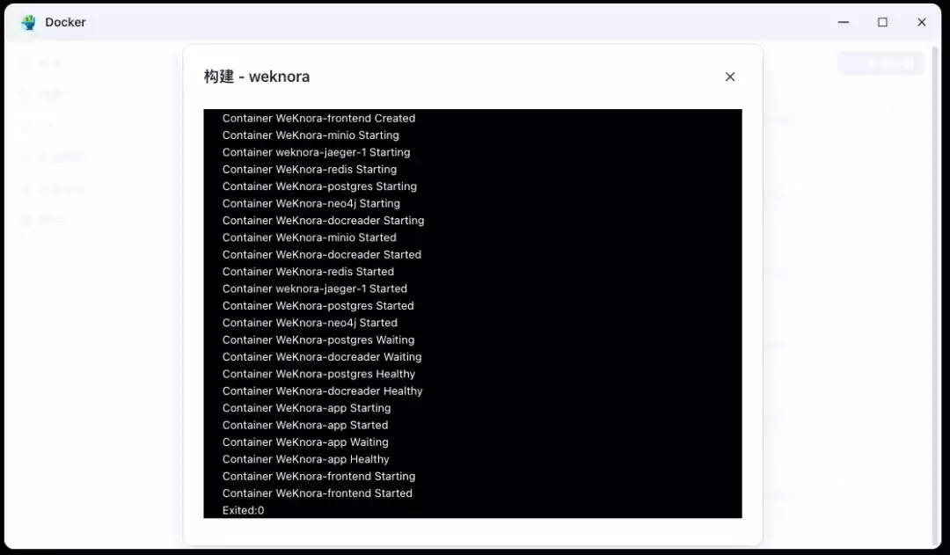Click the WeKnora-frontend Started log line
950x555 pixels.
318,493
